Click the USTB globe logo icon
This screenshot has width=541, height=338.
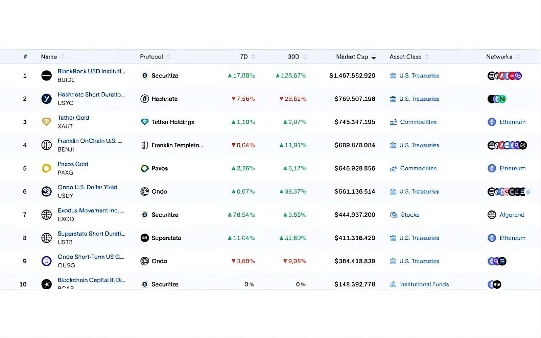click(46, 238)
